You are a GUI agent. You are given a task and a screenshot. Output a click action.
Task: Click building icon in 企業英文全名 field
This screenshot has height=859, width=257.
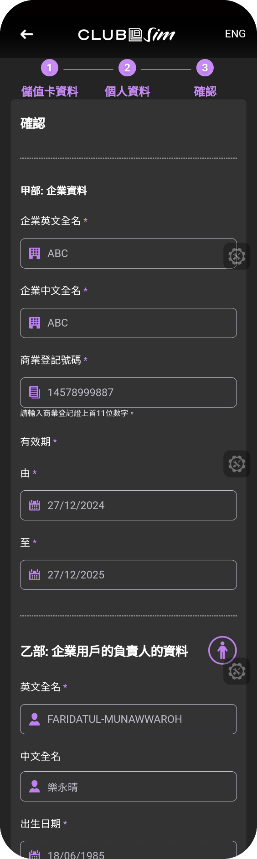tap(35, 253)
